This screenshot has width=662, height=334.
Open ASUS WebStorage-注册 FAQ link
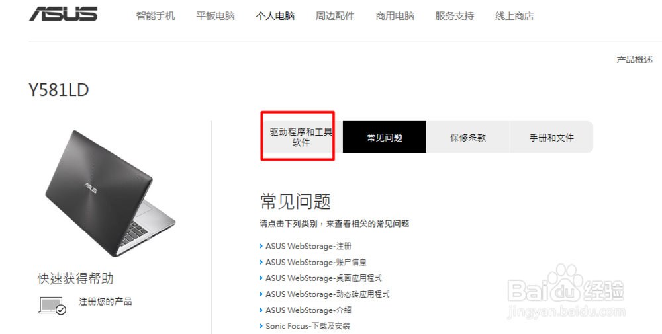click(x=308, y=246)
